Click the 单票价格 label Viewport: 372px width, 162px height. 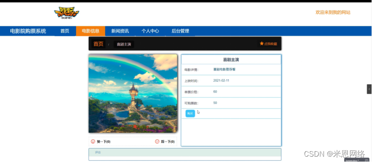(x=191, y=92)
